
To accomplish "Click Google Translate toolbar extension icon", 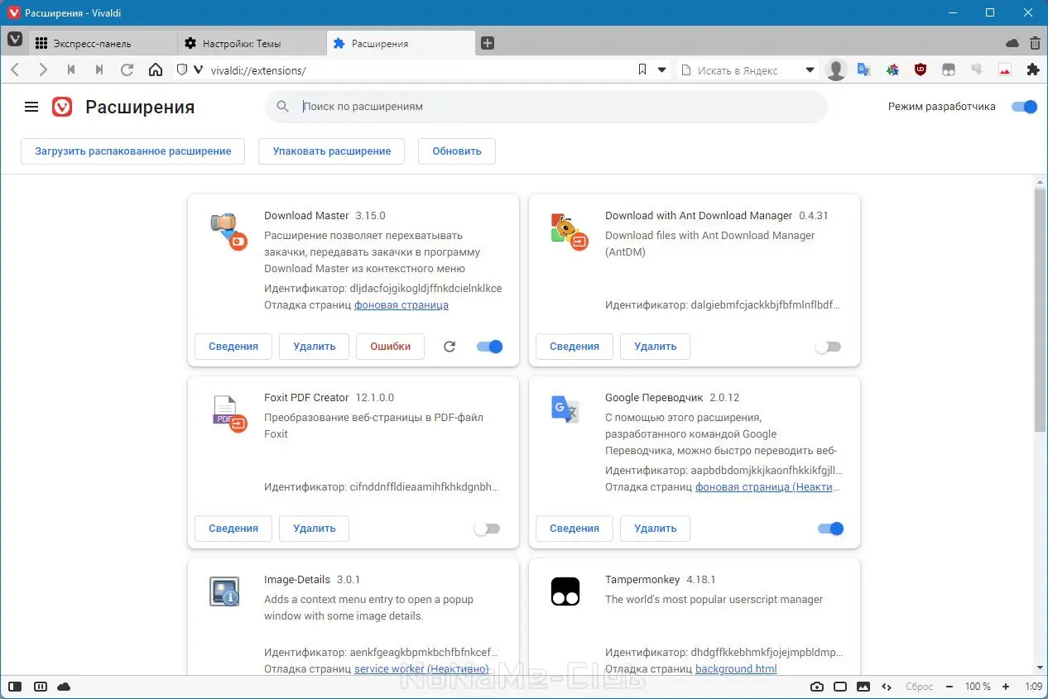I will [864, 70].
